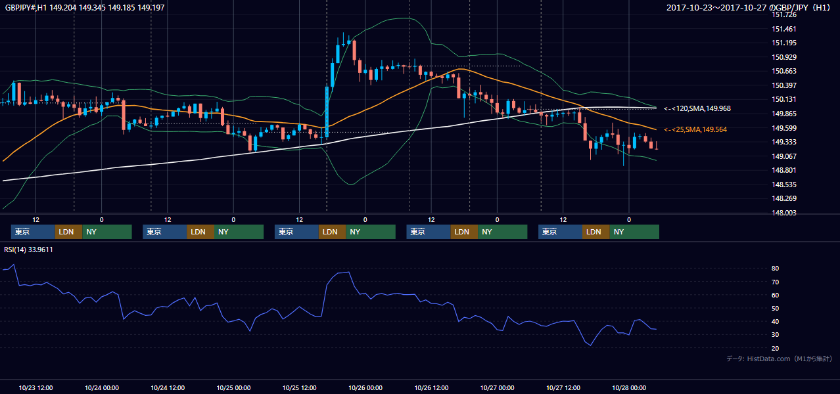Click the RSI(14) 33.9611 indicator label
Viewport: 840px width, 394px height.
(x=29, y=250)
